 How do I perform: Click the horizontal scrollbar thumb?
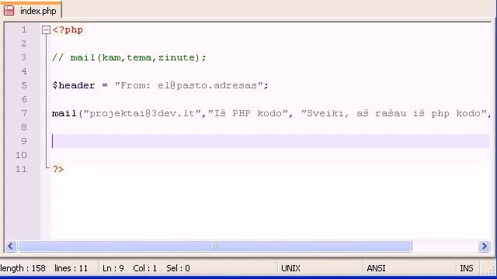tap(215, 246)
